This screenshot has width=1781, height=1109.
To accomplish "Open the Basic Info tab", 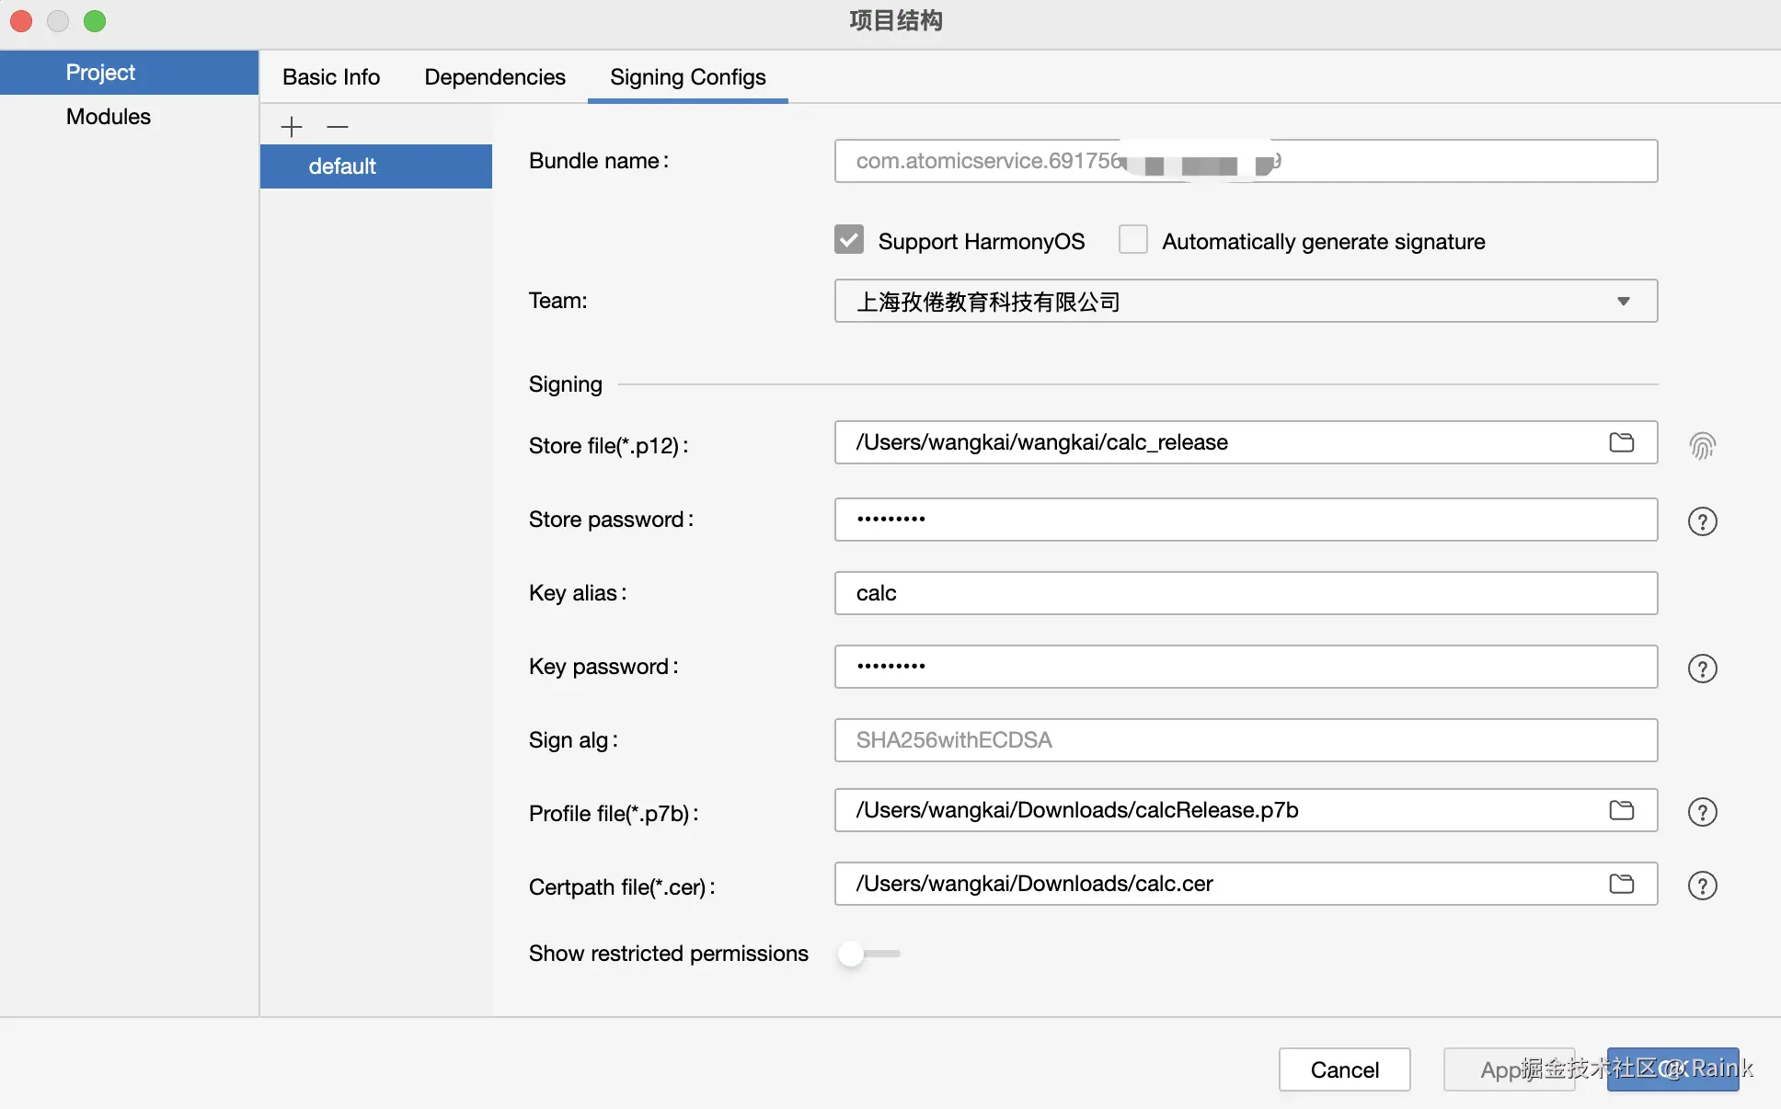I will (330, 77).
